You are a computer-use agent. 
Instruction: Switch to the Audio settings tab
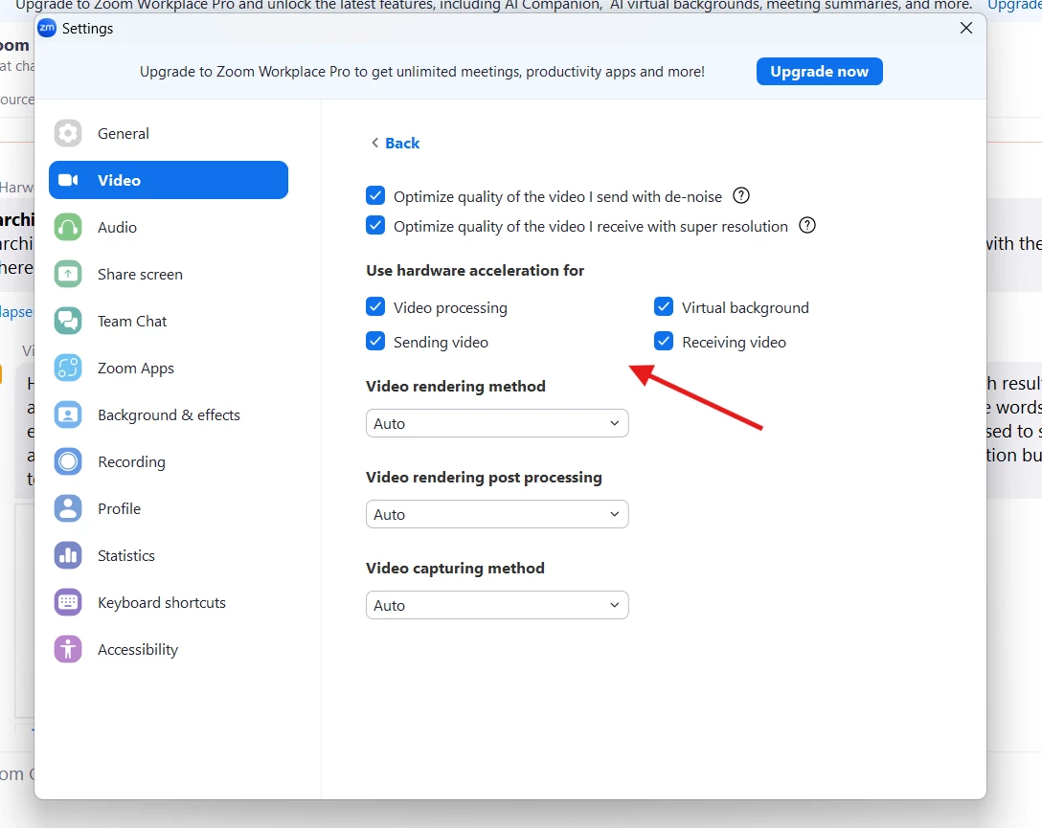coord(169,227)
